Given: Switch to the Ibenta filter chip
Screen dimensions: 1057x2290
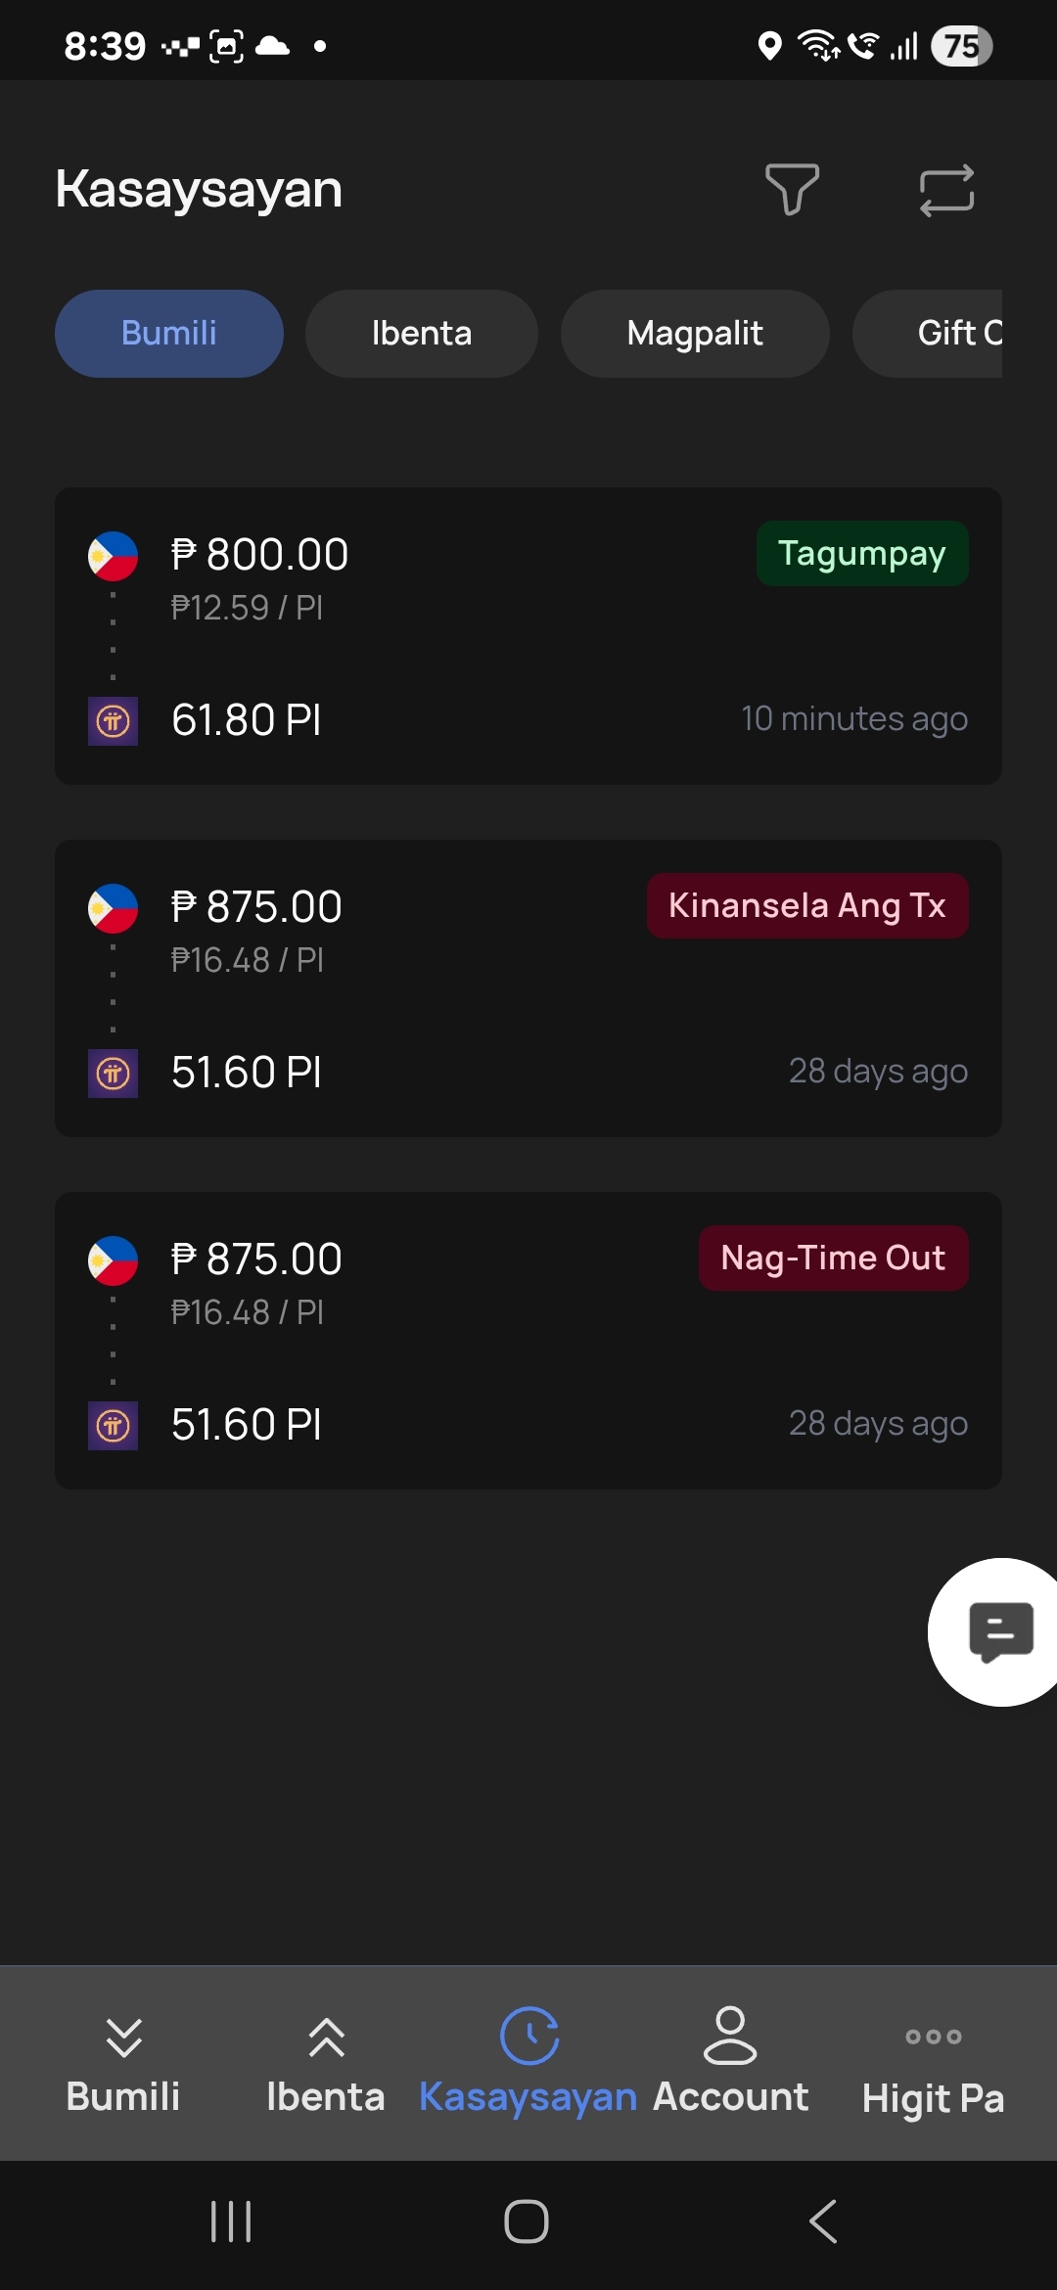Looking at the screenshot, I should [422, 334].
